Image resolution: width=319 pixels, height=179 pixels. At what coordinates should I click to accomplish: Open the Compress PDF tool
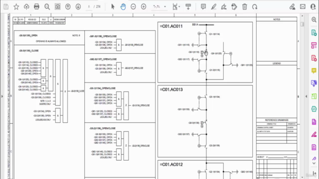314,109
